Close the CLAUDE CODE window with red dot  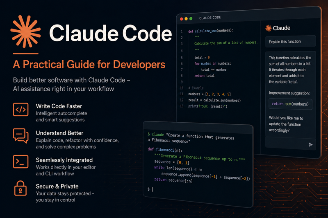click(x=181, y=19)
